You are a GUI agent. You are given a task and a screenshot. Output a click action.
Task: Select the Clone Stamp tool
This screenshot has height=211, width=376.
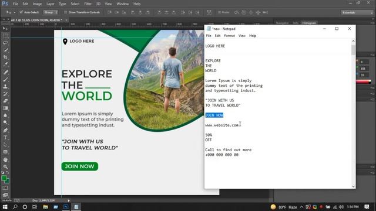point(5,86)
